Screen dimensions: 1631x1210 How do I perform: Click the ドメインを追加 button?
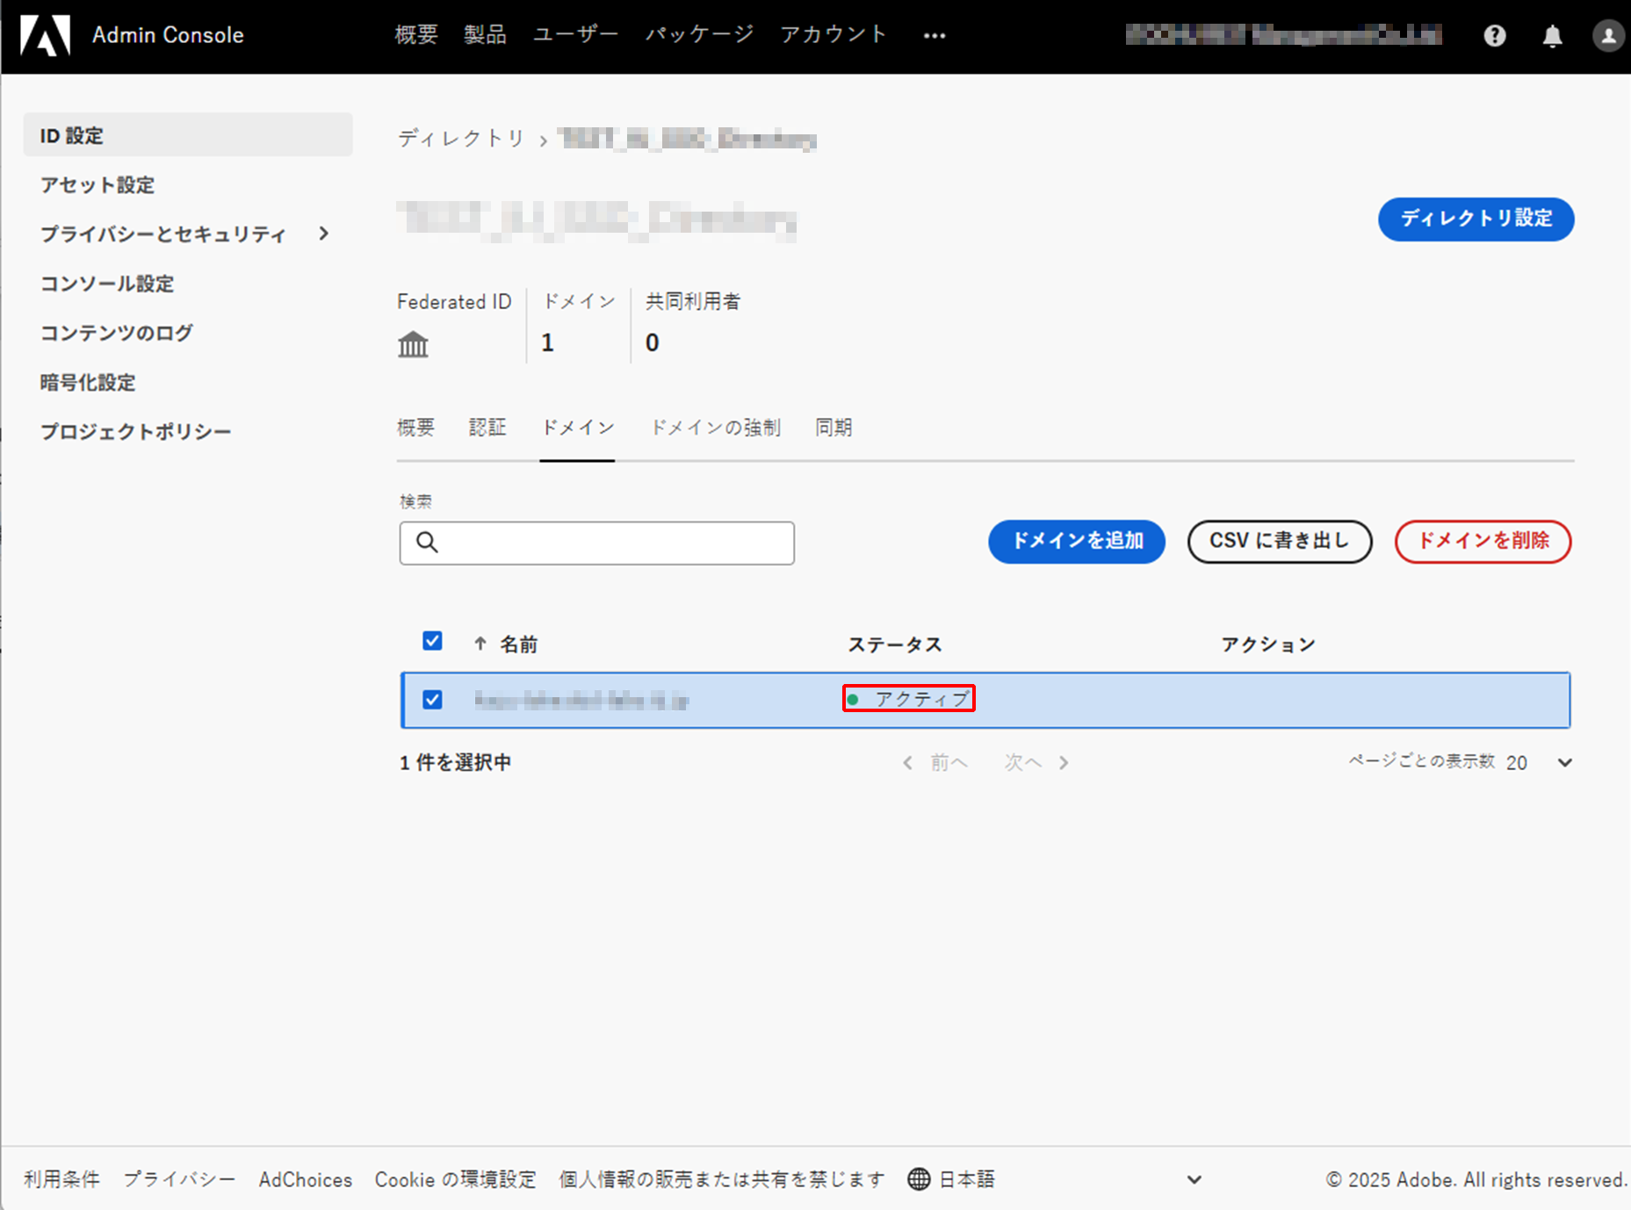(x=1076, y=541)
